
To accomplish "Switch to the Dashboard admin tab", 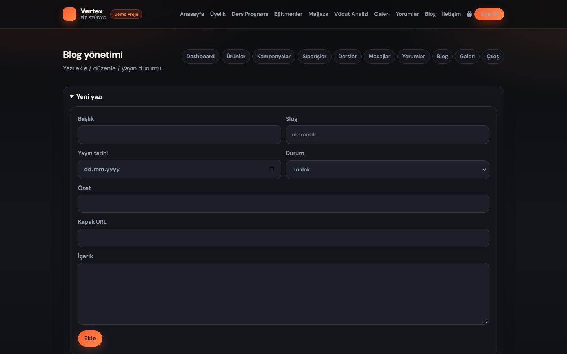I will pyautogui.click(x=200, y=57).
